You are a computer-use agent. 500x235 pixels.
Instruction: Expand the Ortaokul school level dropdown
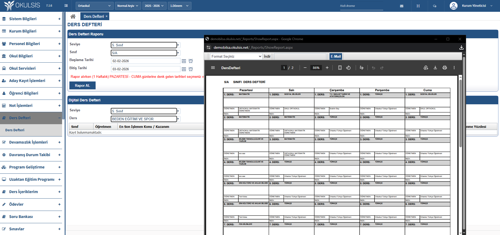(94, 6)
